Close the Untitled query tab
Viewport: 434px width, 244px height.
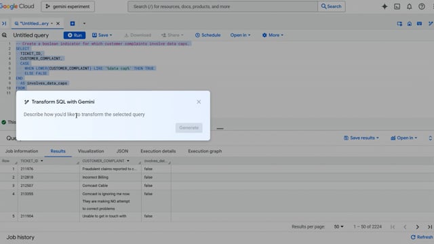pyautogui.click(x=58, y=24)
